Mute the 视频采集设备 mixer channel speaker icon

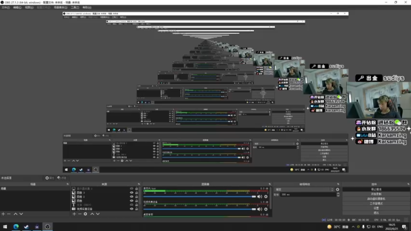point(259,209)
